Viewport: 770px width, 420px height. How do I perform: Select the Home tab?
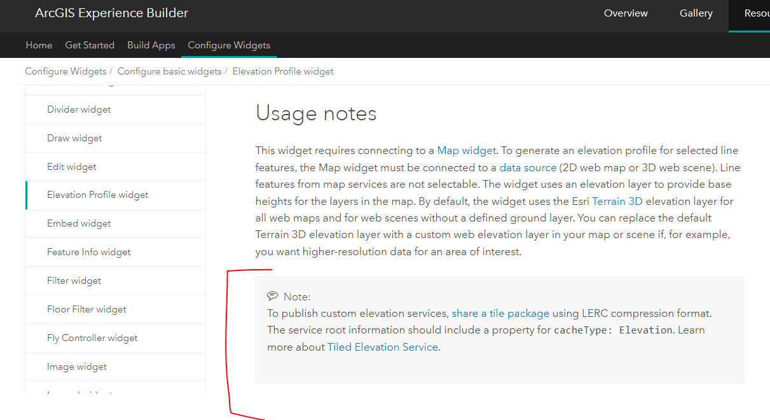pos(39,45)
